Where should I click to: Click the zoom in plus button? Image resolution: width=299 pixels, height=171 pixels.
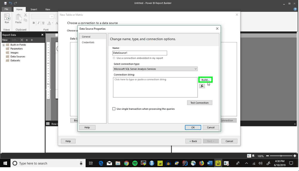pyautogui.click(x=295, y=156)
